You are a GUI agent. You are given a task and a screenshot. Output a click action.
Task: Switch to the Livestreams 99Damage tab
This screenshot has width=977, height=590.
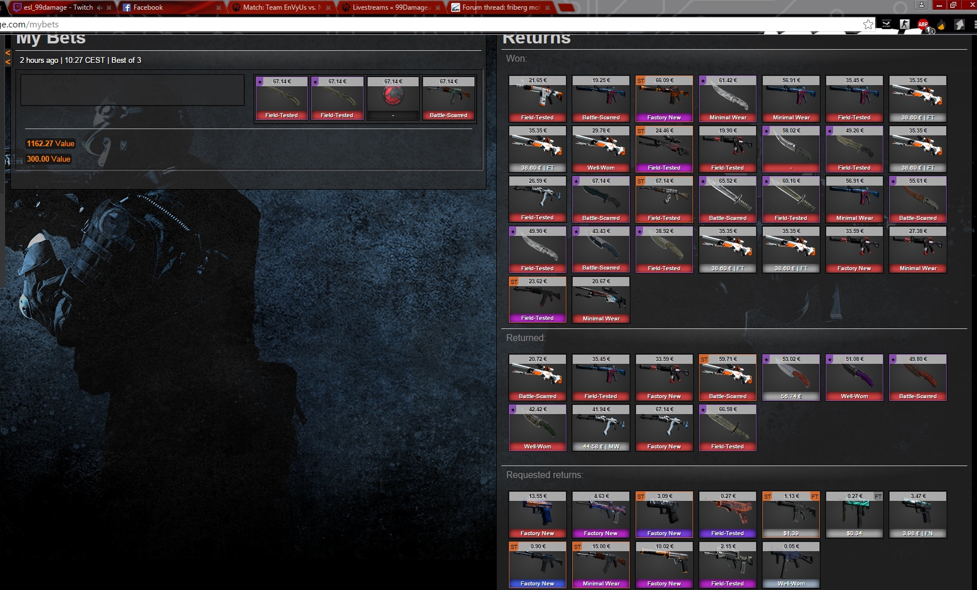click(x=391, y=7)
